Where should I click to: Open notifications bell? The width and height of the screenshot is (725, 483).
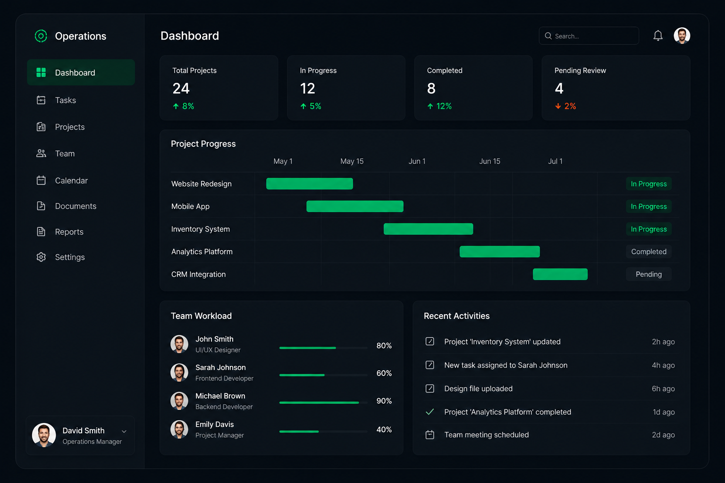[x=658, y=35]
